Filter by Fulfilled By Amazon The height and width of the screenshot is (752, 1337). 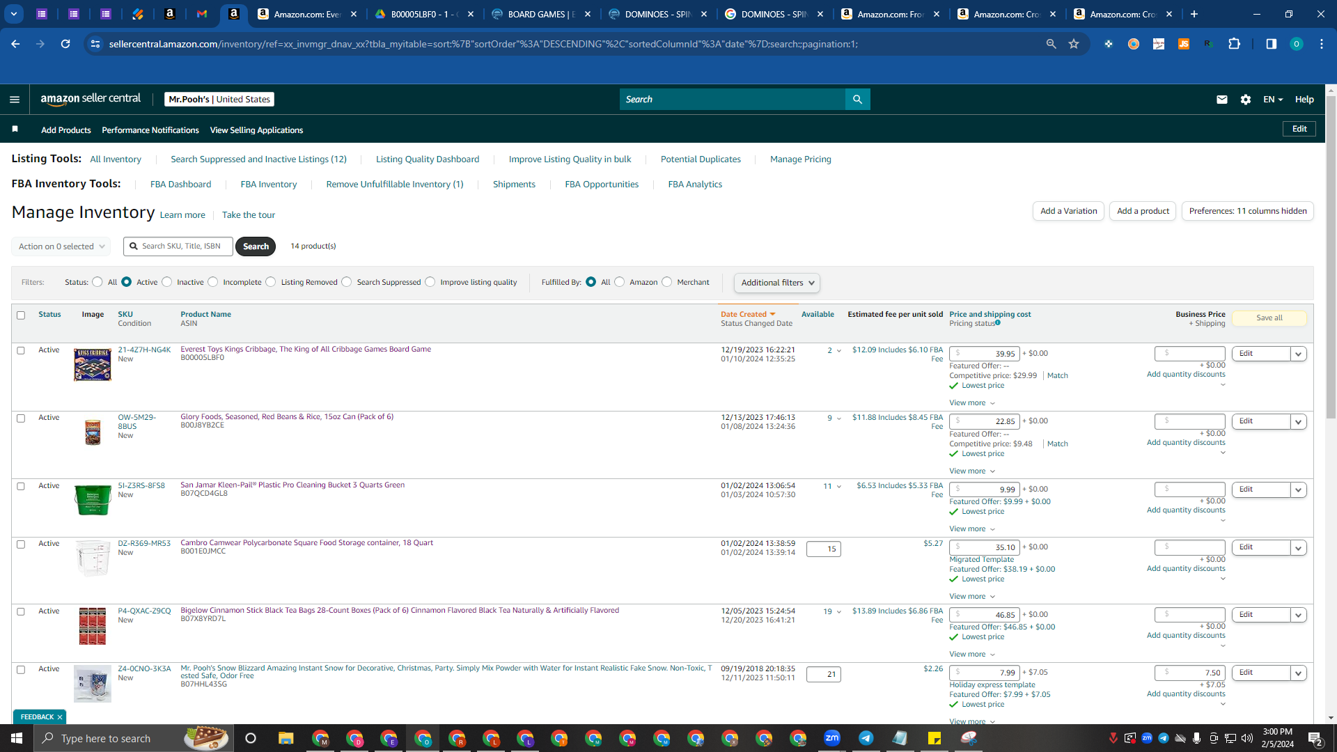pyautogui.click(x=620, y=282)
